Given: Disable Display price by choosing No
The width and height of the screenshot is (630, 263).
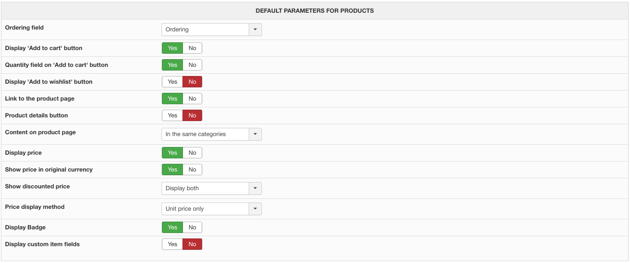Looking at the screenshot, I should (193, 153).
